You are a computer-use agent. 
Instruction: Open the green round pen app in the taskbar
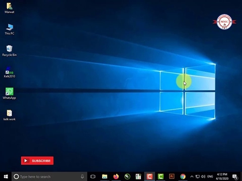pyautogui.click(x=127, y=176)
